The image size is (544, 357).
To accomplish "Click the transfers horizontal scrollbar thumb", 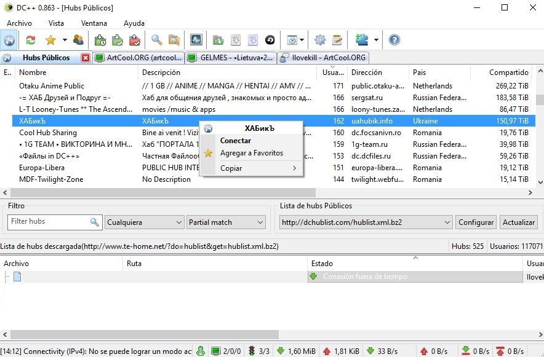I will tap(145, 334).
